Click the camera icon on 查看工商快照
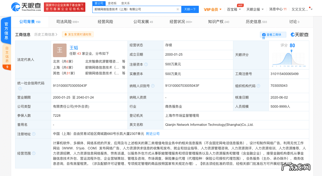 pos(264,35)
